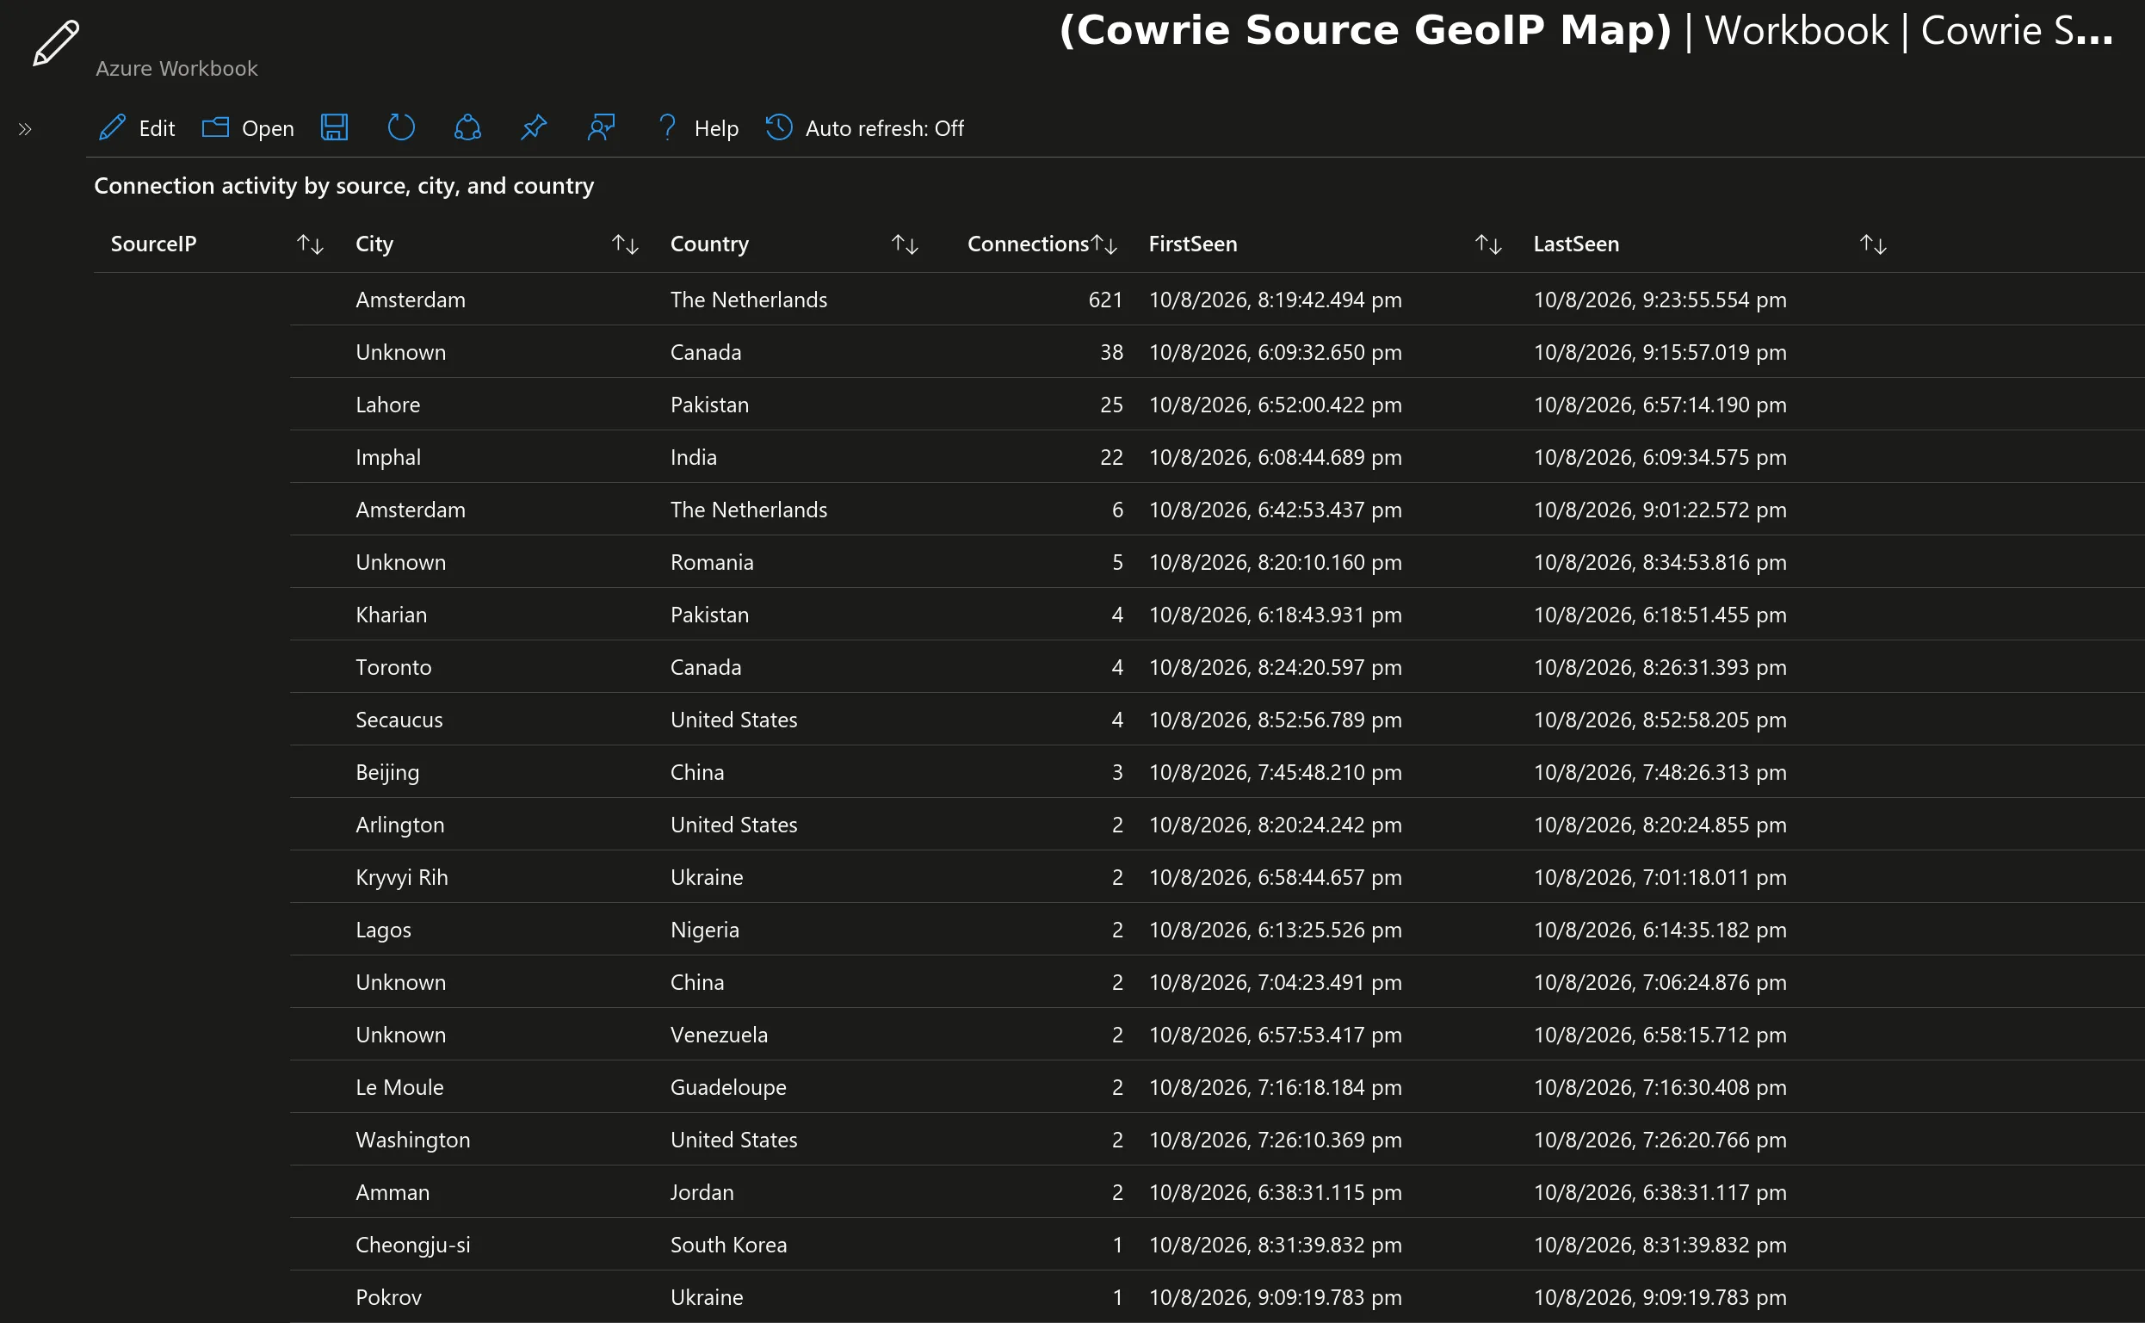Screen dimensions: 2145x1323
Task: Sort by Connections column arrows
Action: (x=1105, y=244)
